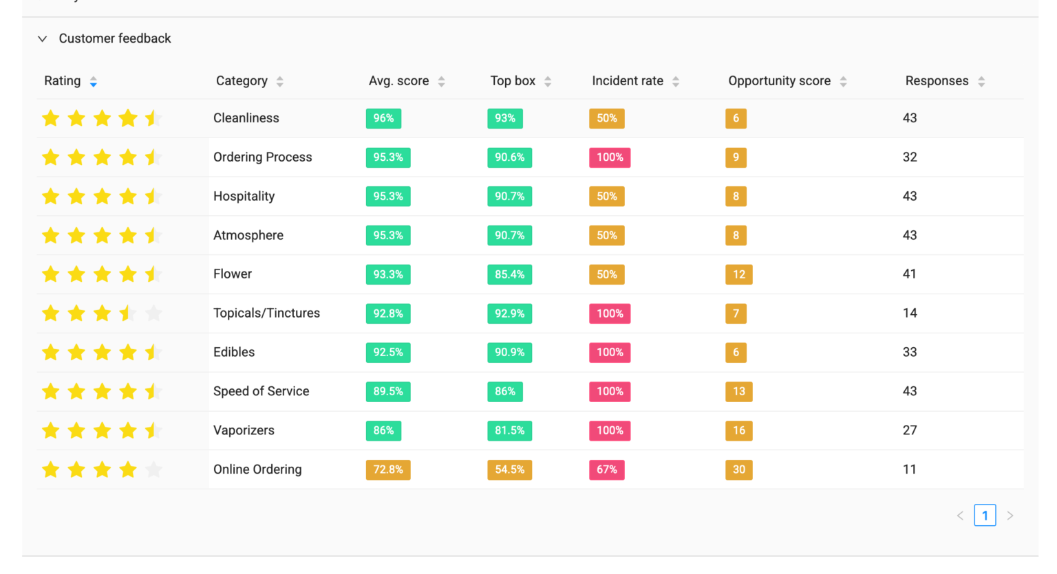The image size is (1057, 574).
Task: Click Online Ordering 72.8% orange score badge
Action: point(388,470)
